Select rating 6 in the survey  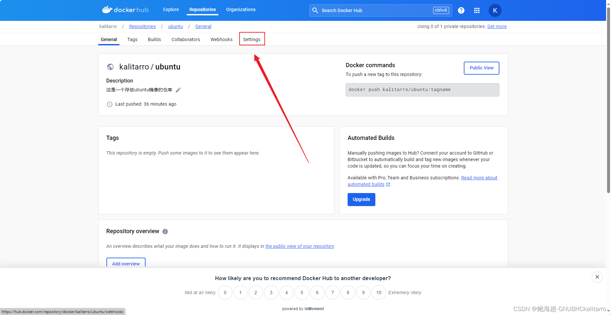coord(317,292)
